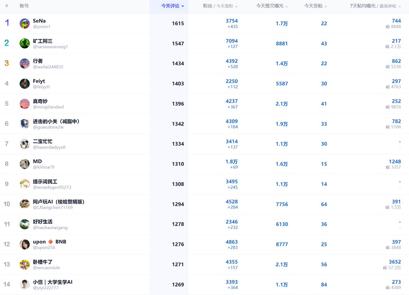Click the 账号 column header
Viewport: 409px width, 295px height.
24,6
